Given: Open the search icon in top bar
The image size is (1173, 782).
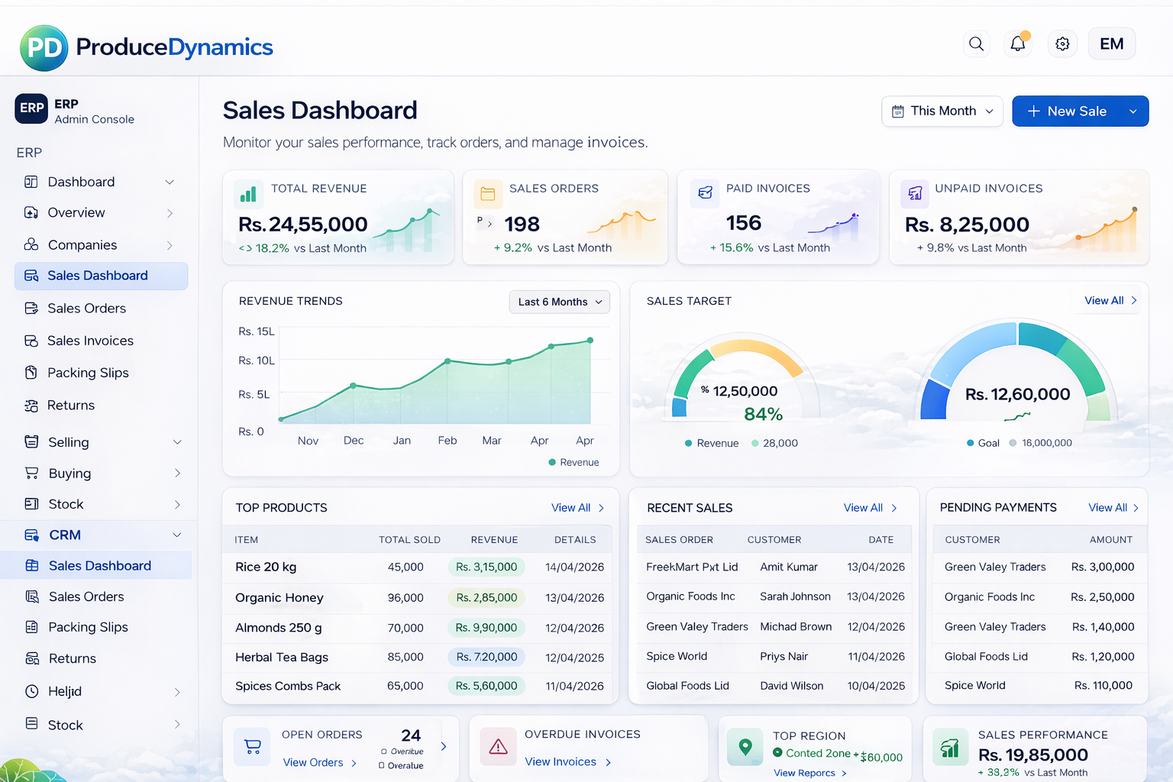Looking at the screenshot, I should [x=976, y=44].
